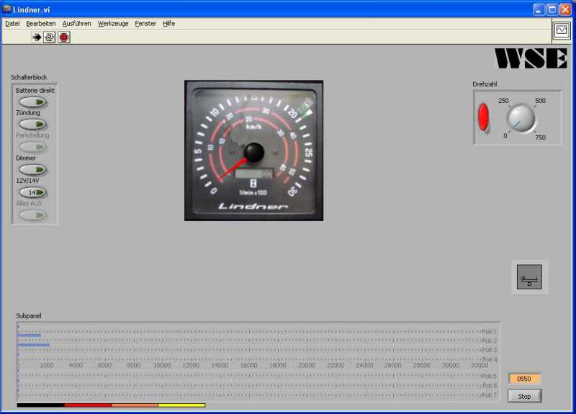
Task: Click the red oval Drehzahl indicator
Action: 484,117
